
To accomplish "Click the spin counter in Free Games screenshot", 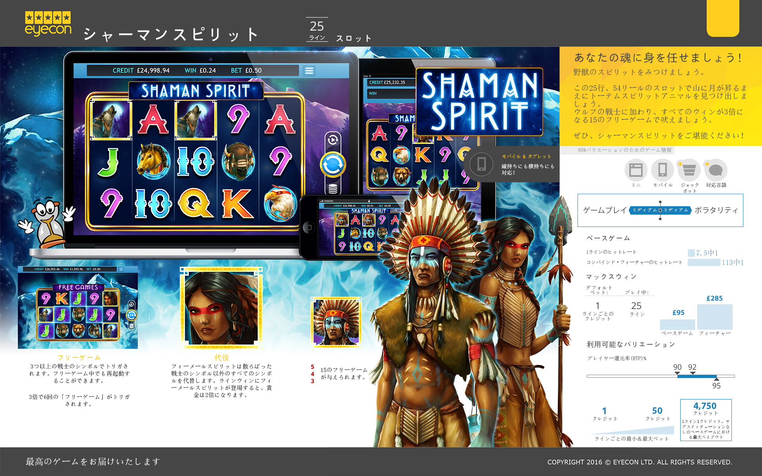I will 131,315.
